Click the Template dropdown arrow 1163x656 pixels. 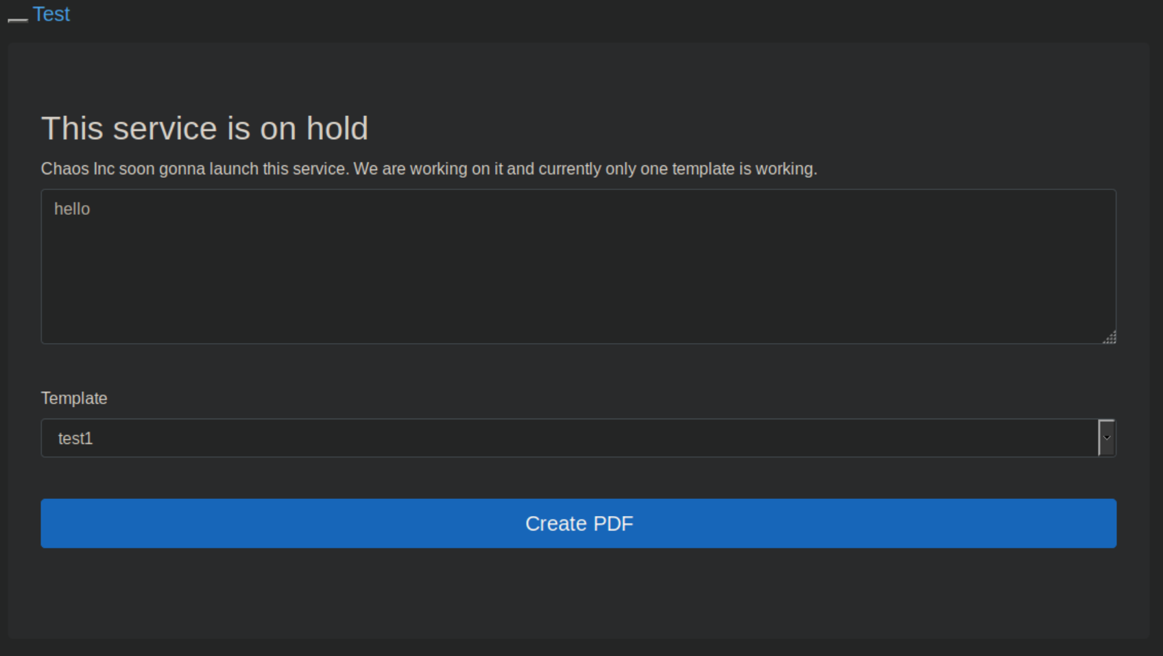(1106, 438)
